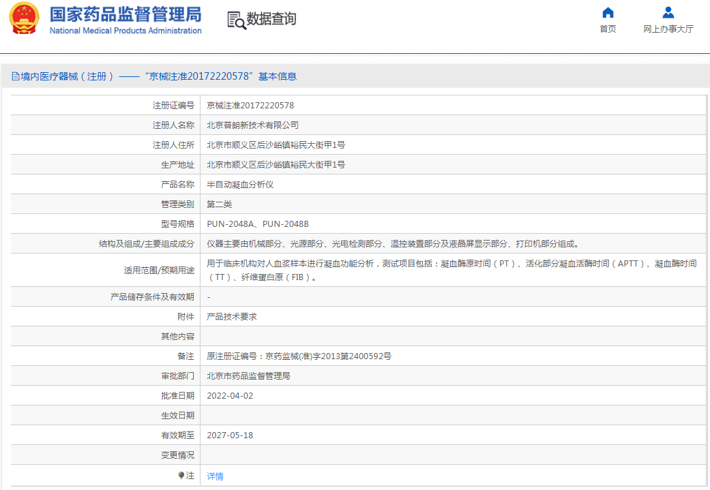Click 国家药品监督管理局 site title

(125, 14)
